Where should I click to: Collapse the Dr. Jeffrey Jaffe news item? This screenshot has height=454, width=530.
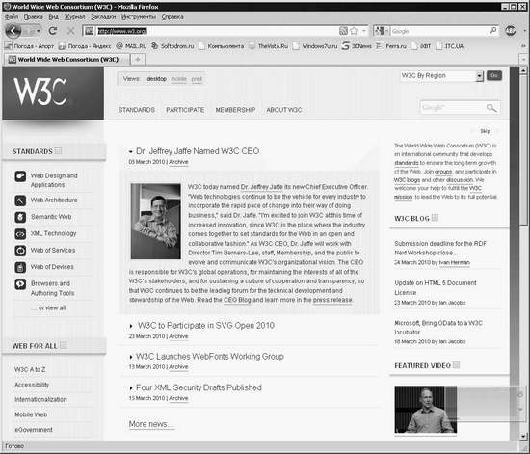click(x=130, y=151)
